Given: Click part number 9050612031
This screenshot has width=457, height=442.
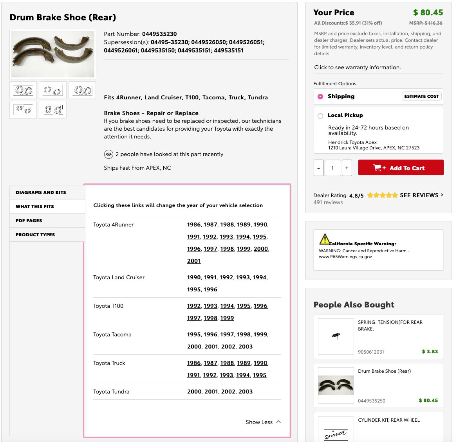Looking at the screenshot, I should point(371,352).
